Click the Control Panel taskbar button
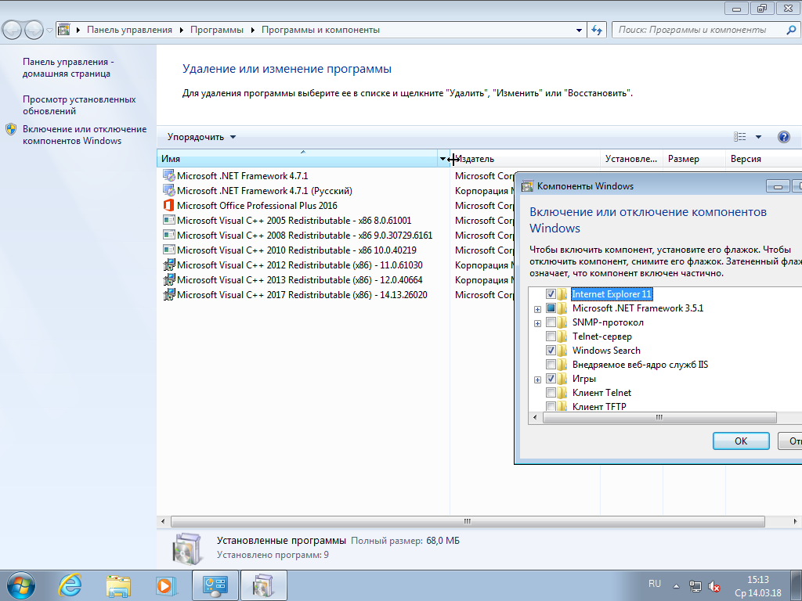The width and height of the screenshot is (802, 601). 215,585
